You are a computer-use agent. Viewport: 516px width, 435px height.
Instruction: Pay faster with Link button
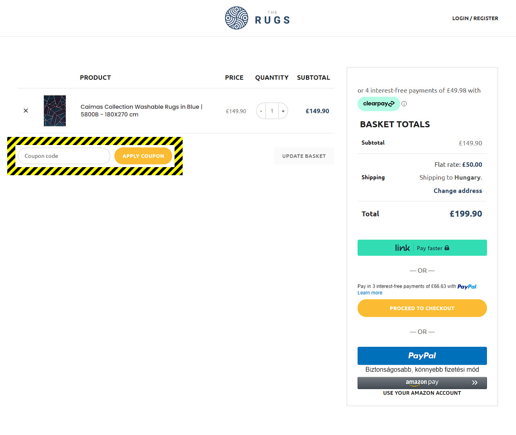(422, 248)
